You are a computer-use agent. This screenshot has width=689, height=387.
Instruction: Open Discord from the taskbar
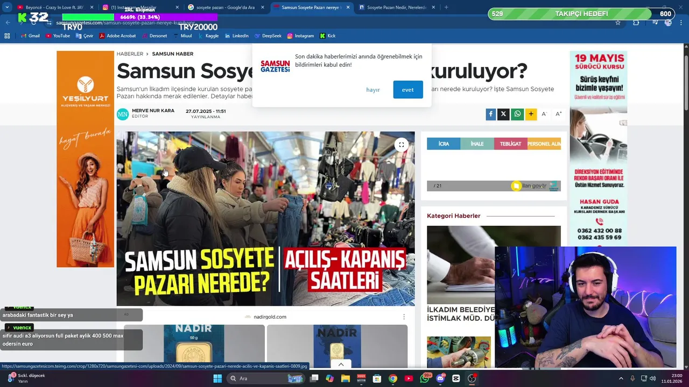pyautogui.click(x=441, y=378)
